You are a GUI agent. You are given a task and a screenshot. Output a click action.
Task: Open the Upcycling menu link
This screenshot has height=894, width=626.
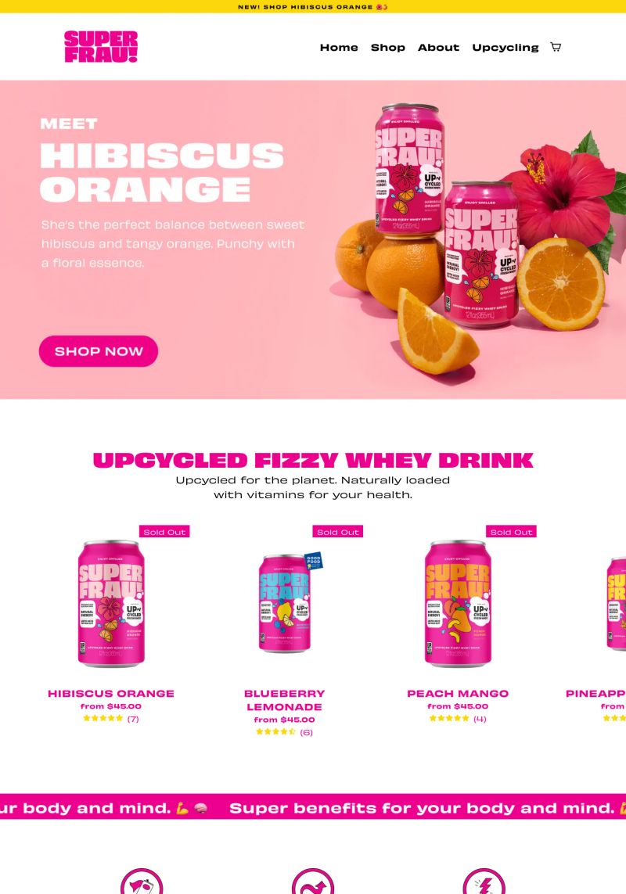505,48
